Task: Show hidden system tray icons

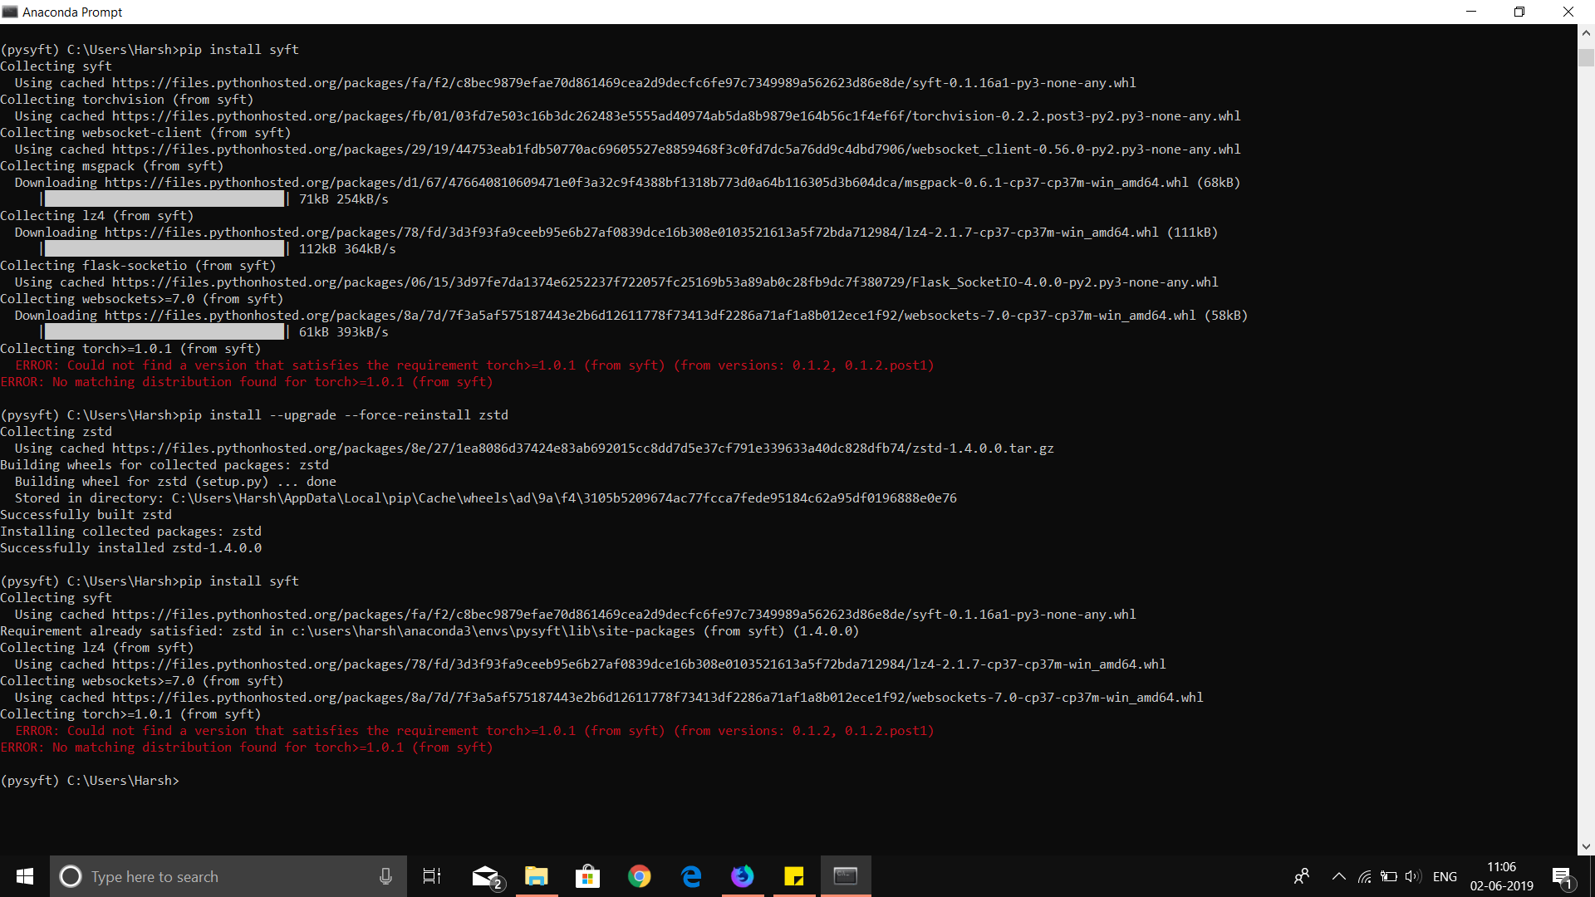Action: coord(1338,876)
